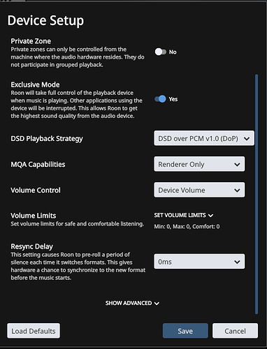Click the Device Volume chevron arrow
This screenshot has height=349, width=267.
[237, 191]
